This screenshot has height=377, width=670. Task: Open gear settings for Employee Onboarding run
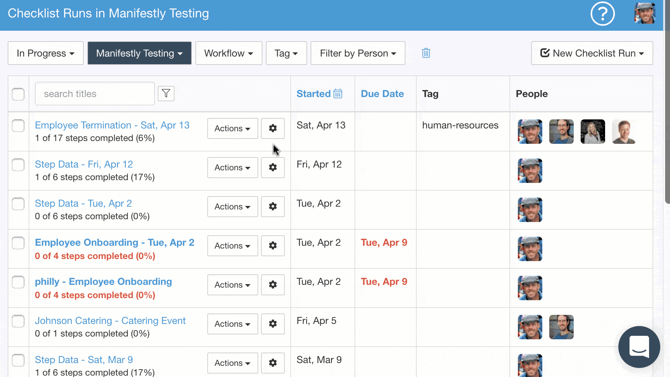(273, 246)
